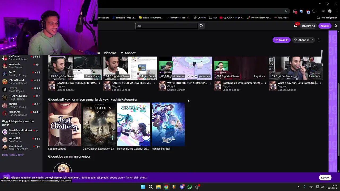Image resolution: width=340 pixels, height=191 pixels.
Task: Open the Google Translate extension icon
Action: [x=301, y=11]
